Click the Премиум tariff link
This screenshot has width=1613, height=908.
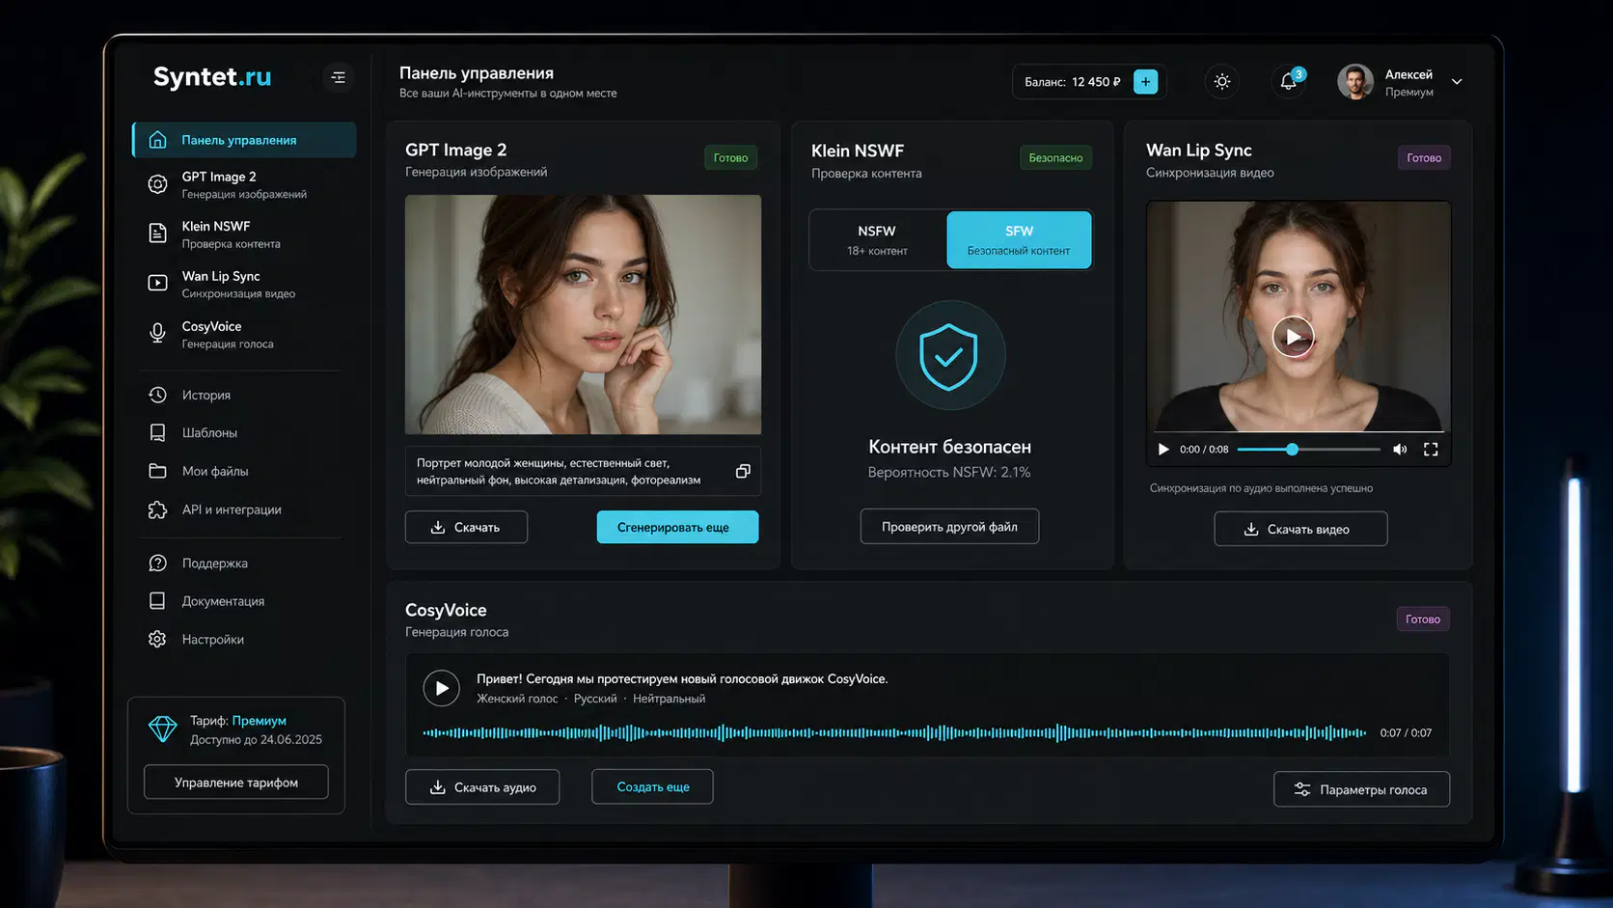coord(259,721)
